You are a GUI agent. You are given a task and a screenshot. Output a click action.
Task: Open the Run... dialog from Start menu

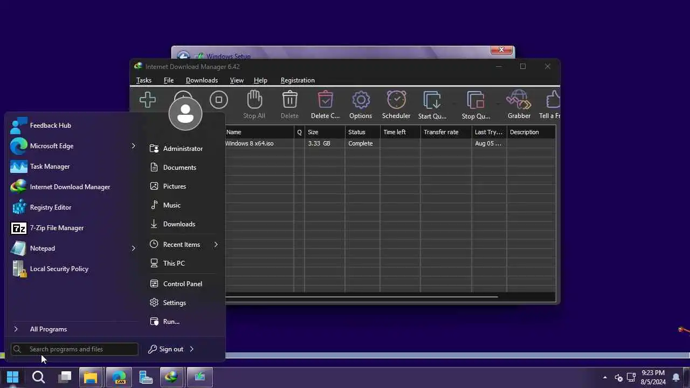(184, 322)
